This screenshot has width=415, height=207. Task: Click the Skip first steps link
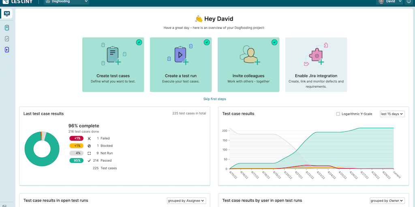point(215,99)
